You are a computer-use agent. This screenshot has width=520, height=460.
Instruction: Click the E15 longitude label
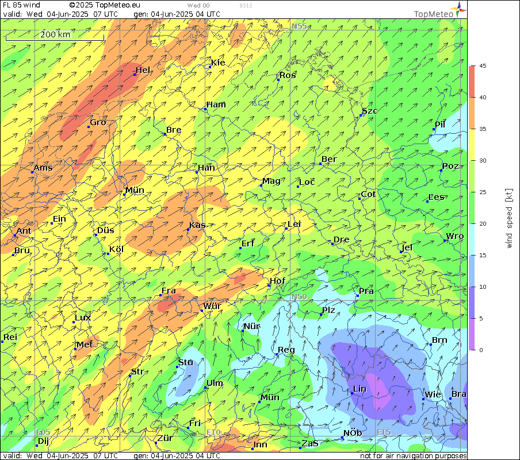coord(384,432)
